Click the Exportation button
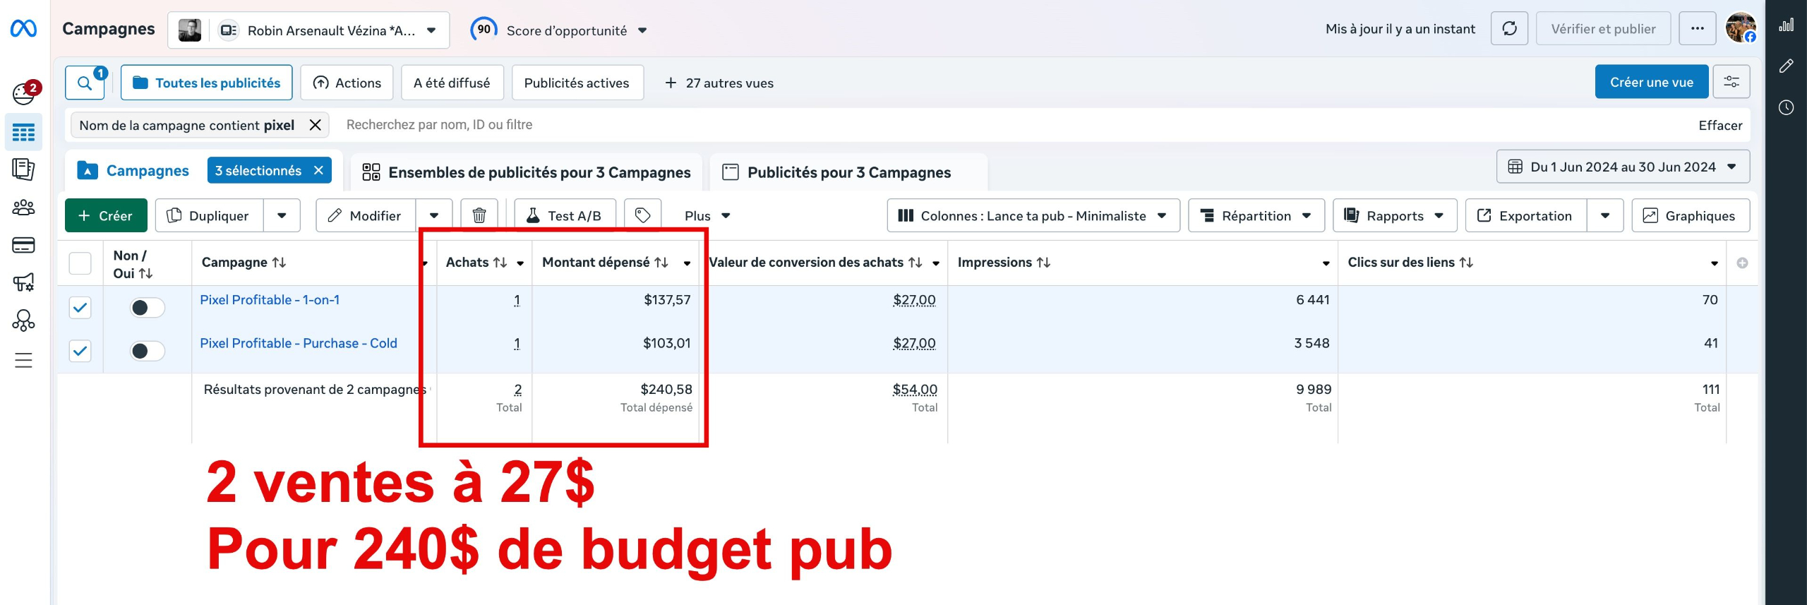 [1526, 215]
